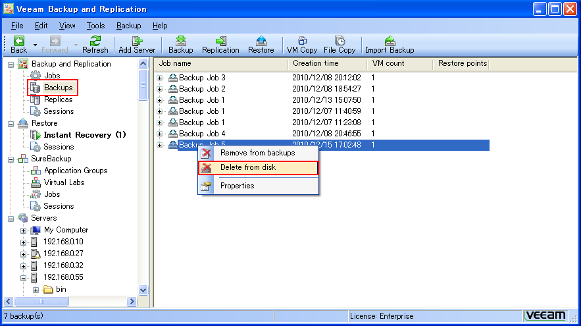Screen dimensions: 581x326
Task: Select Sessions under Restore
Action: (x=59, y=147)
